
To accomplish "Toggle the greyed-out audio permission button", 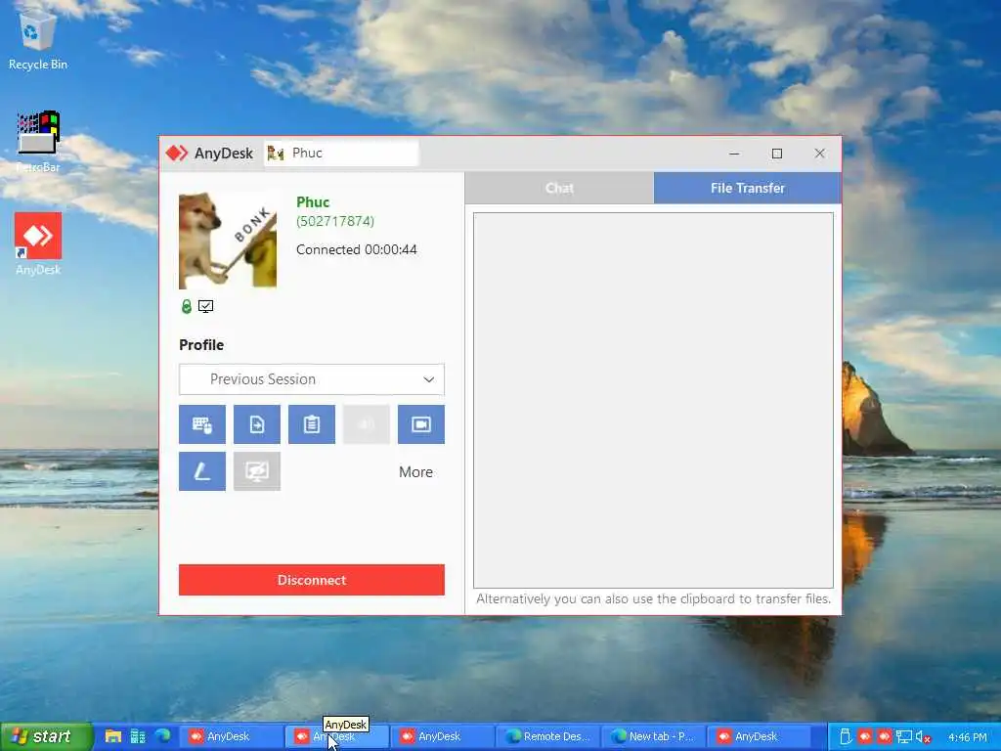I will (x=367, y=424).
